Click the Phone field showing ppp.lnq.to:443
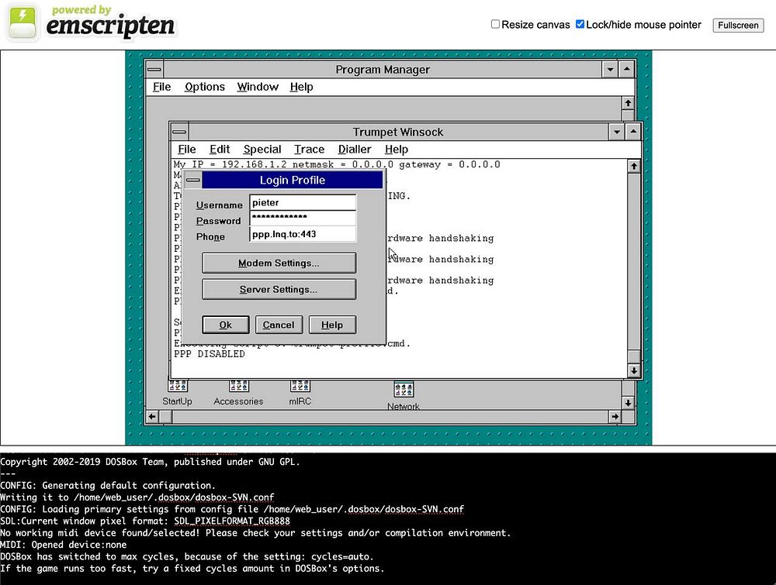This screenshot has width=776, height=585. 303,234
